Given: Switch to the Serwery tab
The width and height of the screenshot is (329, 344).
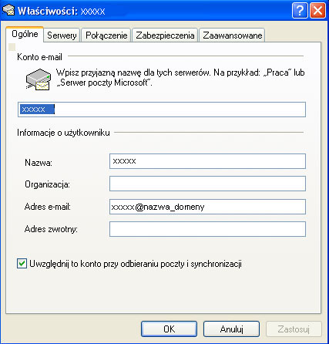Looking at the screenshot, I should pyautogui.click(x=62, y=35).
